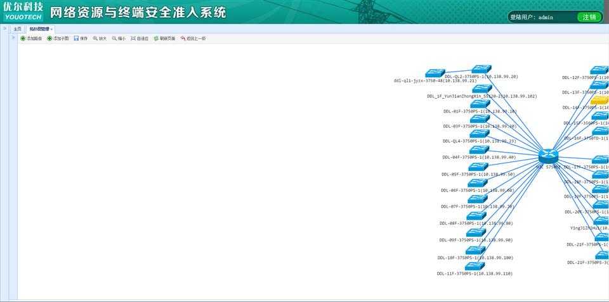Click the label DDL-11F-3750PS-1(10.138.99.110)
The width and height of the screenshot is (609, 302).
(475, 274)
